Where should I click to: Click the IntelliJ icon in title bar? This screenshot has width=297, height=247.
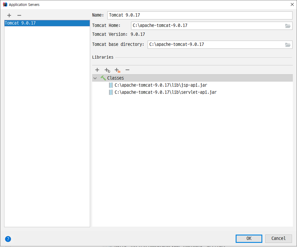pos(5,4)
